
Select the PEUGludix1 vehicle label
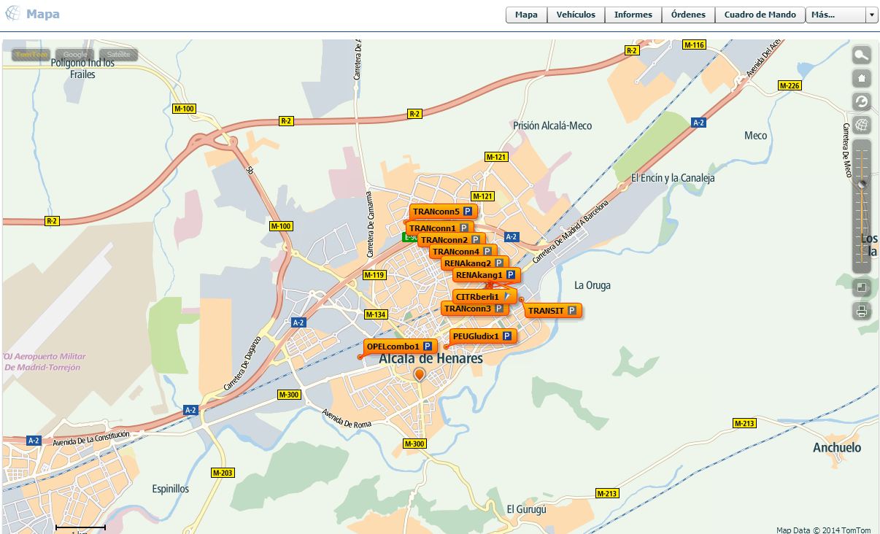click(x=475, y=336)
